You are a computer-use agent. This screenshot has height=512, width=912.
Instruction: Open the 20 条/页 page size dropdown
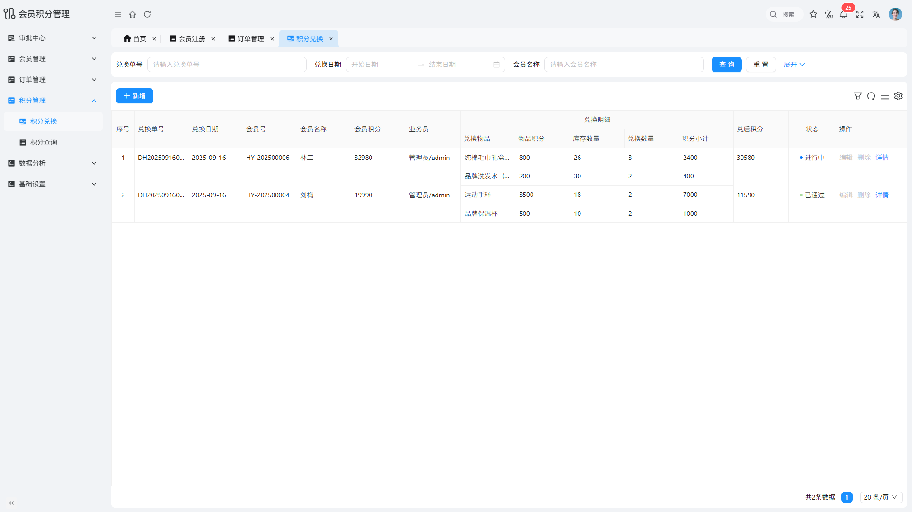click(x=880, y=497)
